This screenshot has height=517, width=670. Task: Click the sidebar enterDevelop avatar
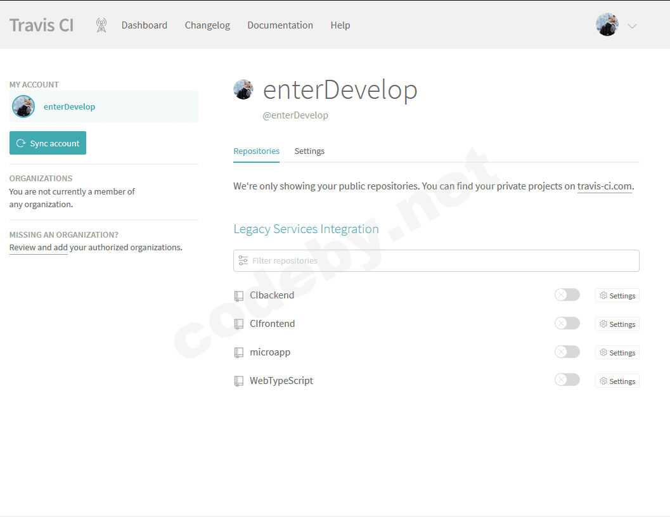[23, 106]
